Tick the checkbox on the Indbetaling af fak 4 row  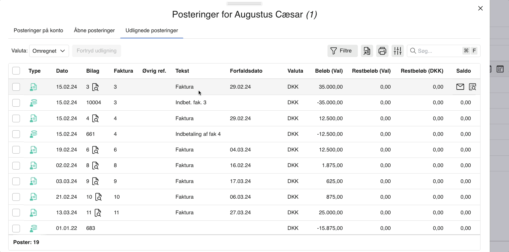[16, 134]
